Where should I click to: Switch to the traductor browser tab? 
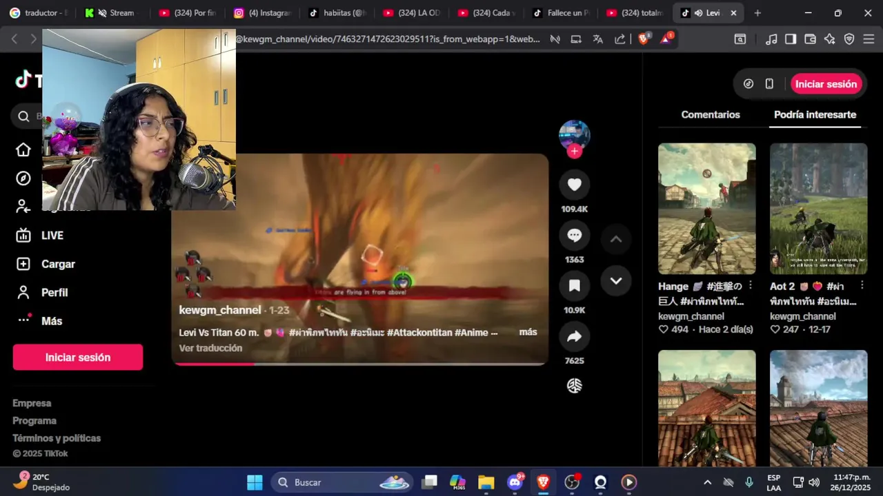38,13
